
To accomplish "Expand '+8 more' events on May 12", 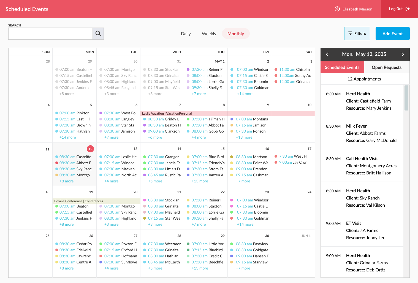I will (x=66, y=181).
